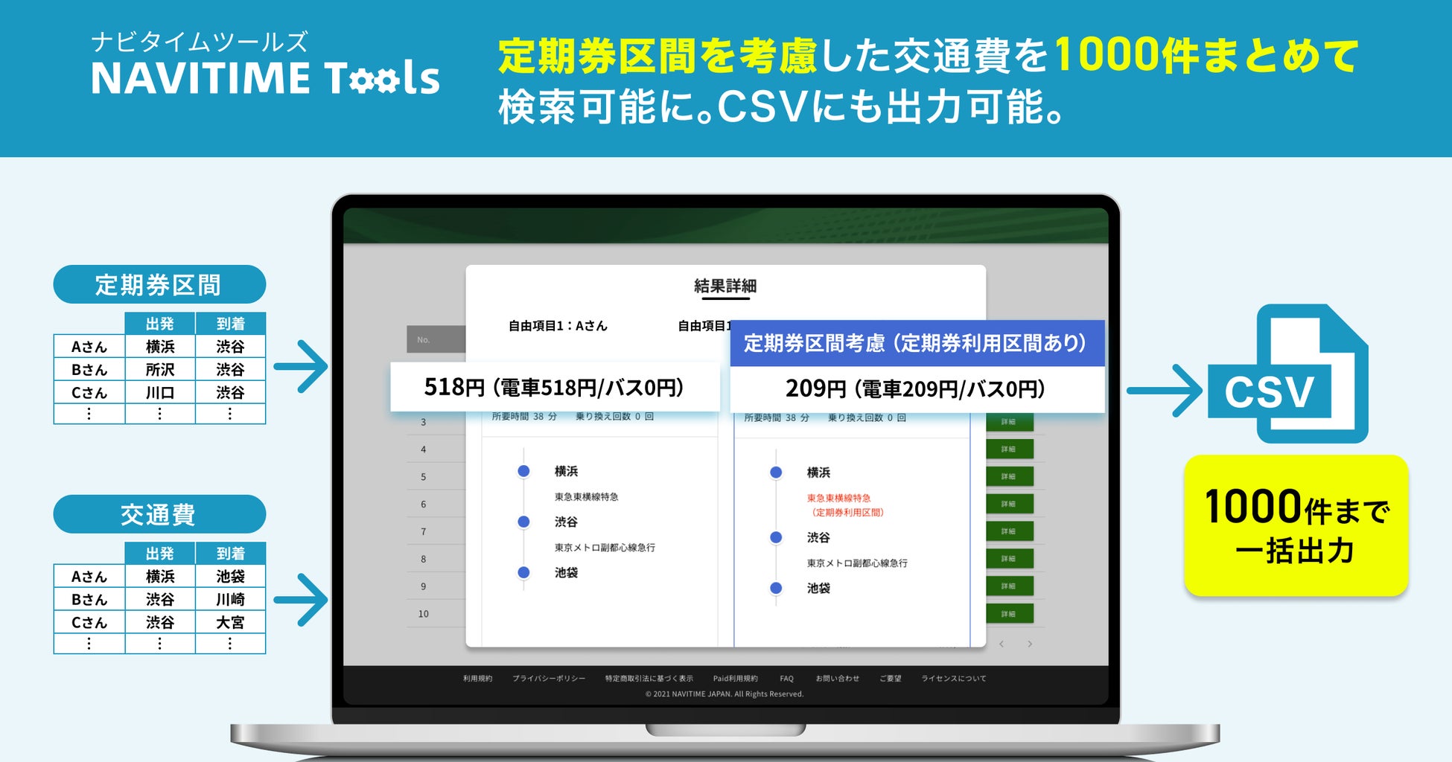This screenshot has height=762, width=1452.
Task: Click the 到着 header in the 交通費 table
Action: [231, 554]
